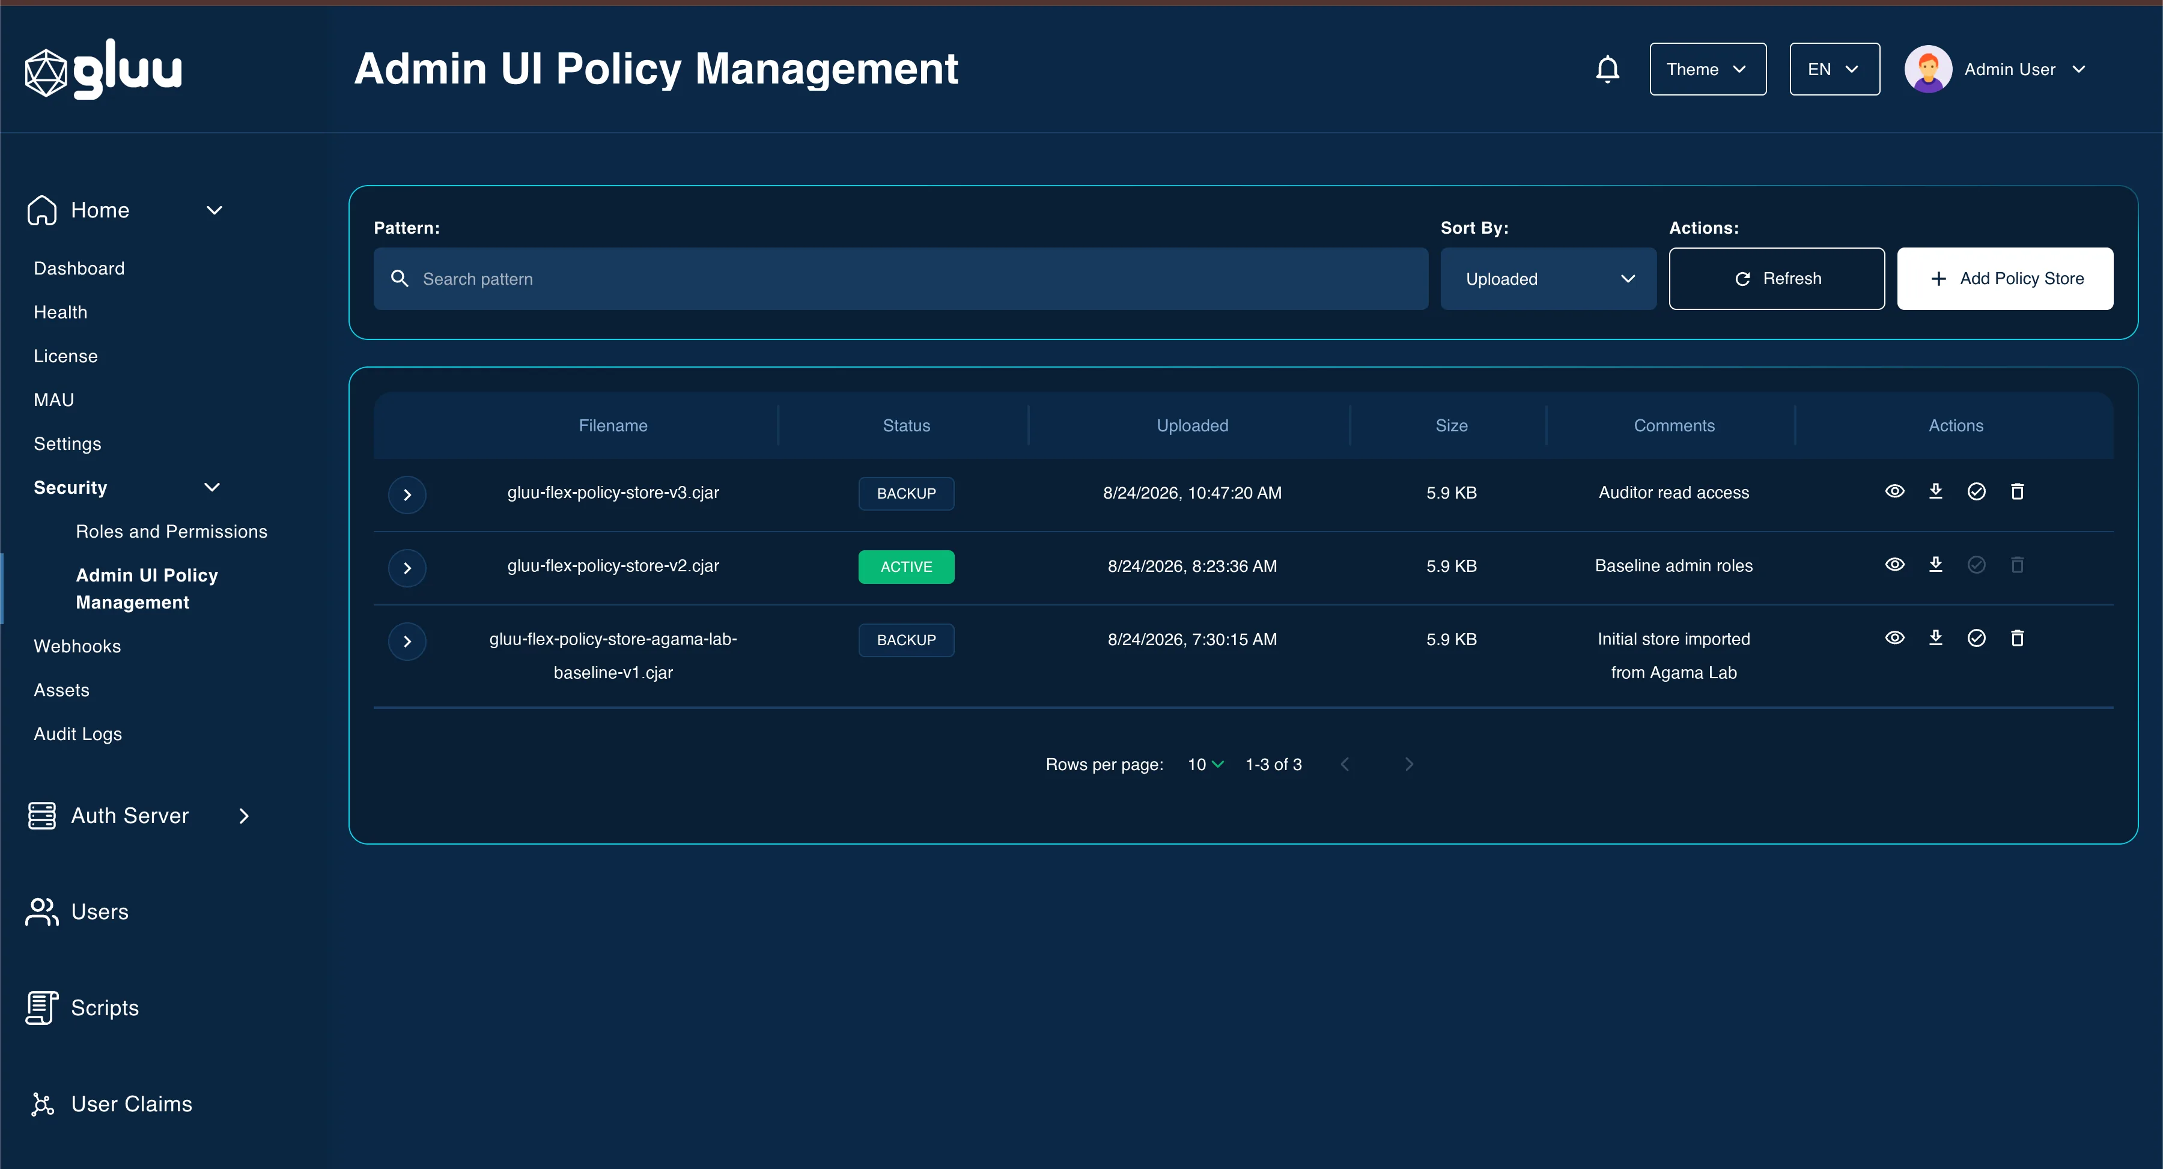Viewport: 2163px width, 1169px height.
Task: Expand the gluu-flex-policy-store-v2.cjar row
Action: pos(407,568)
